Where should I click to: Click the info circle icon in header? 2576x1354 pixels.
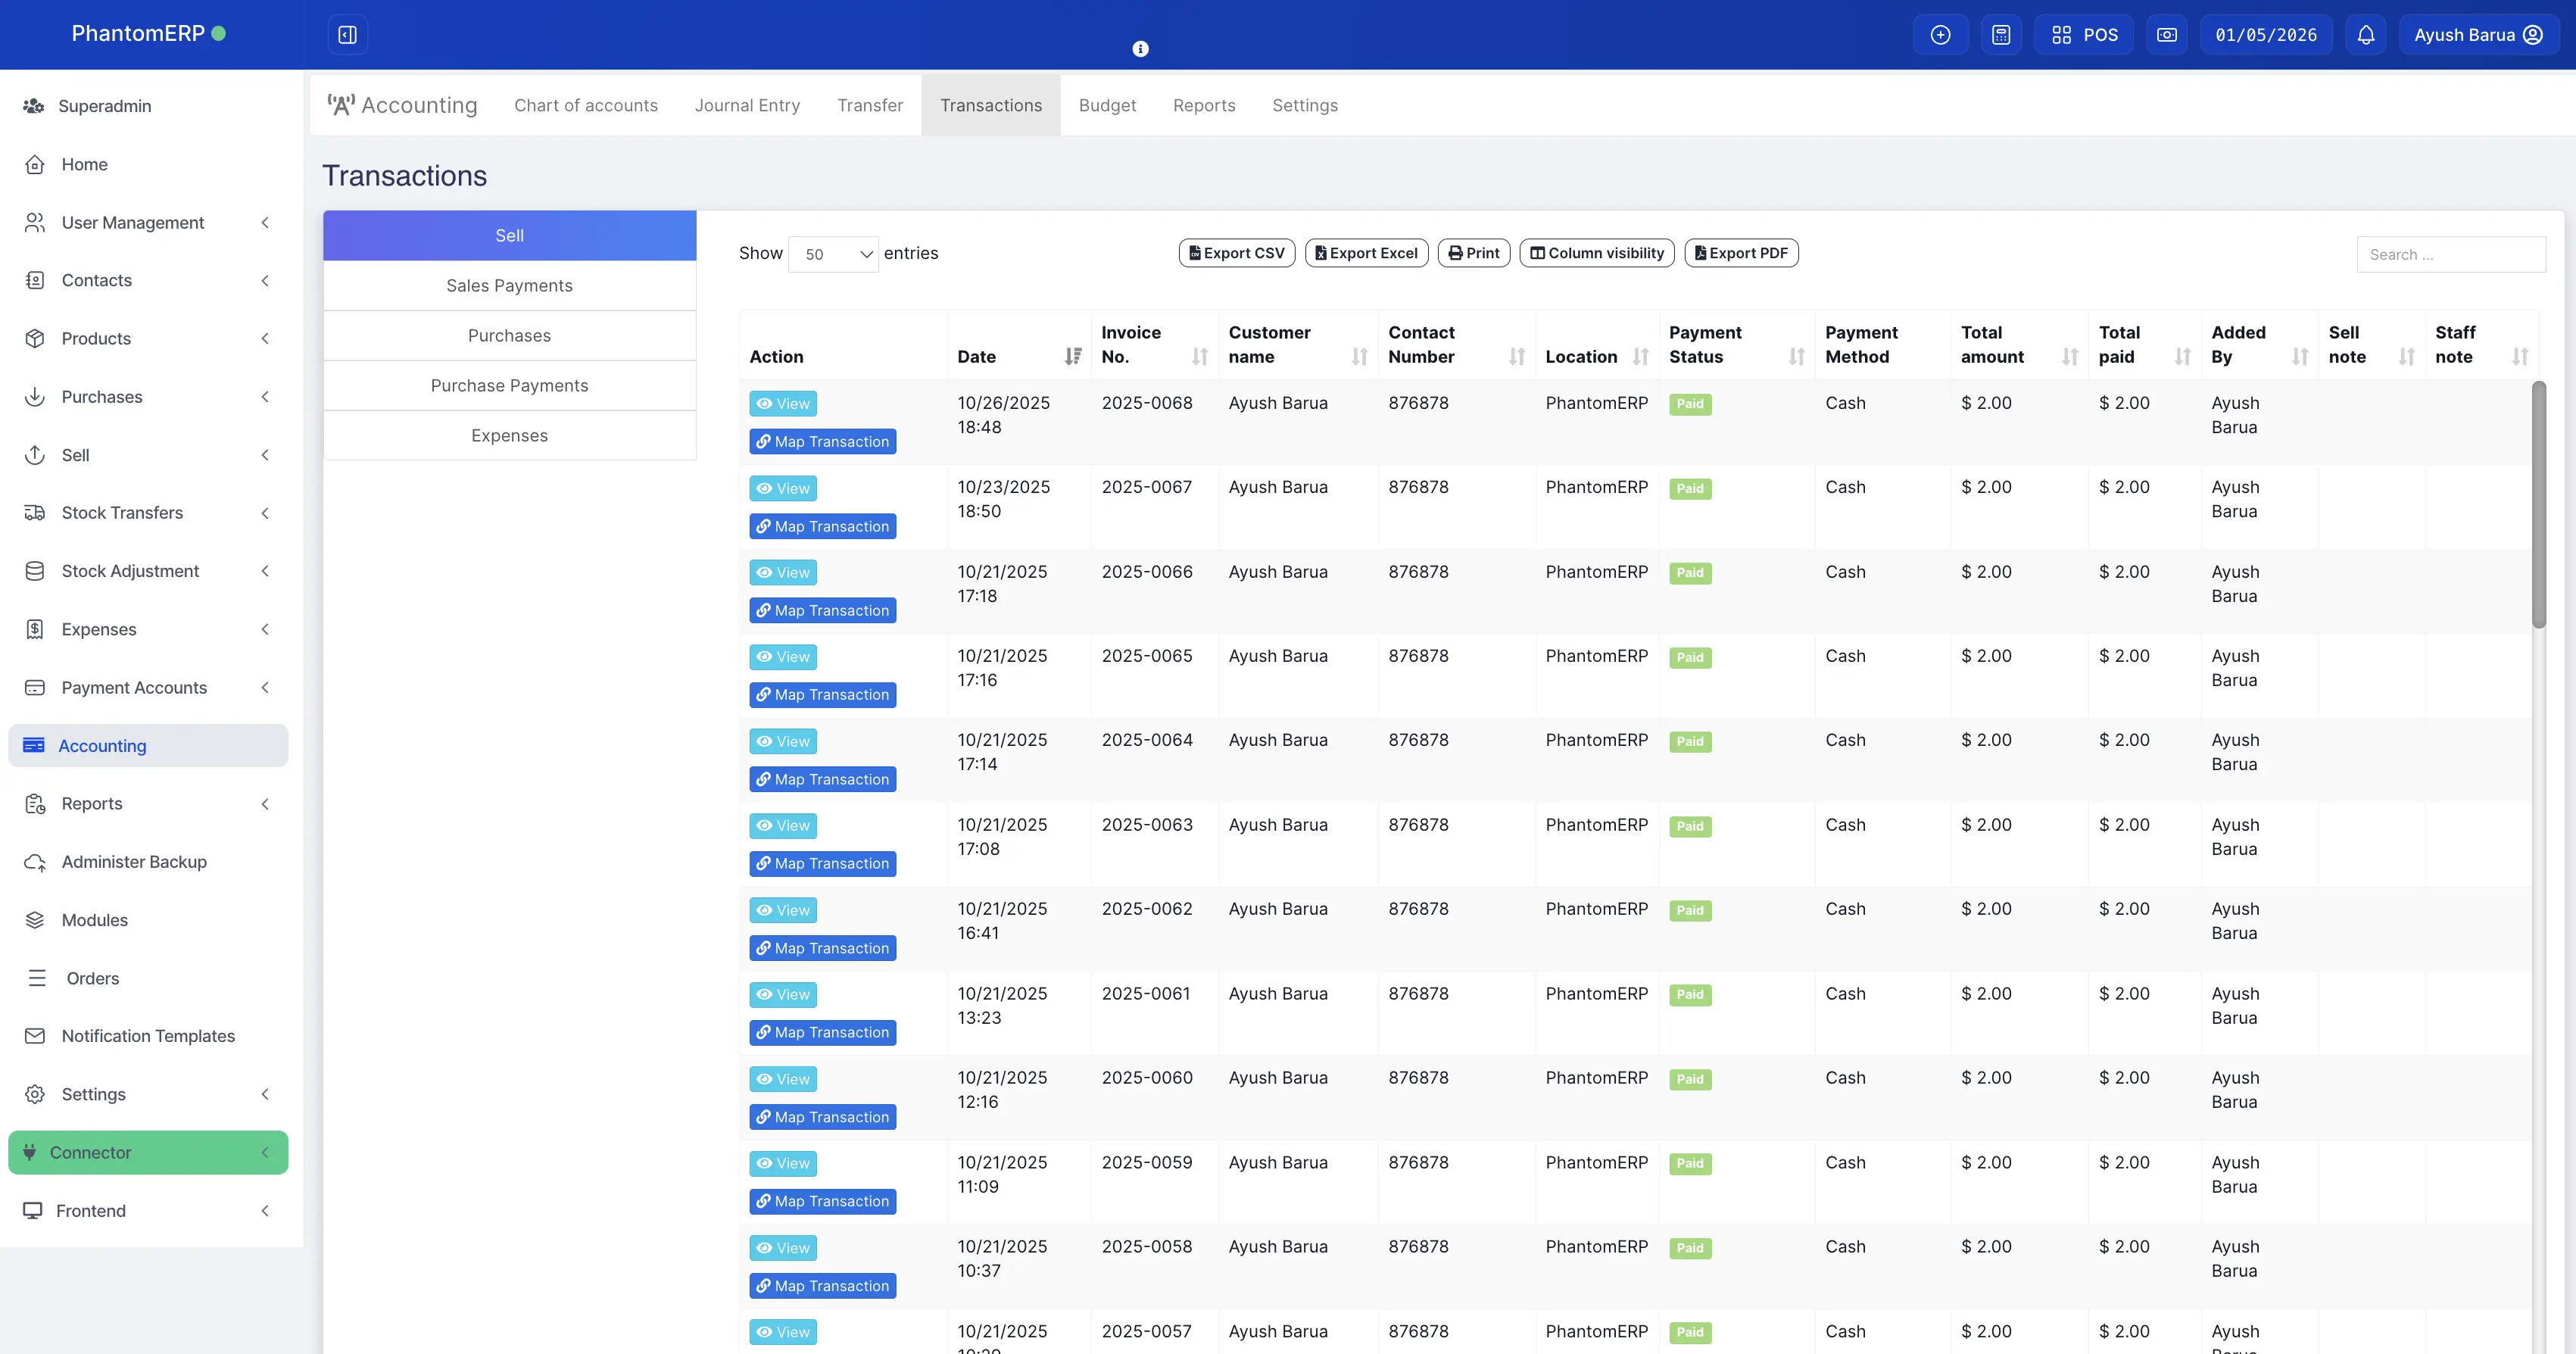coord(1140,49)
